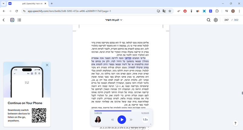The height and width of the screenshot is (130, 243).
Task: Open the Extensions puzzle menu
Action: 217,11
